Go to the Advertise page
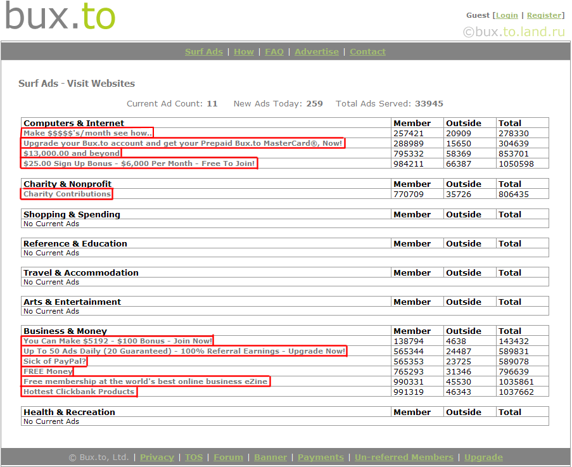572x467 pixels. (x=317, y=52)
